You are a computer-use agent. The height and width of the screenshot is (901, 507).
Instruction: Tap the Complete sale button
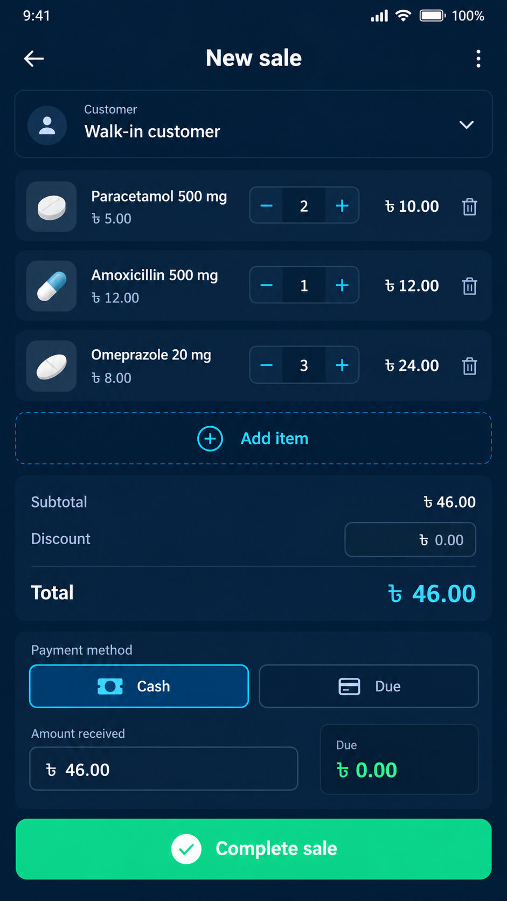tap(254, 849)
